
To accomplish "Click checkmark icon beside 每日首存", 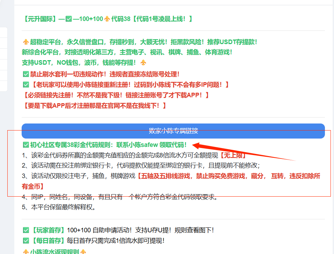I will [x=25, y=241].
